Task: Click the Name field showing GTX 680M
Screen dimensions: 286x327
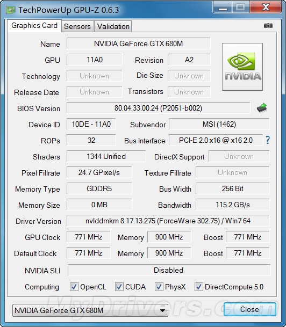Action: coord(138,43)
